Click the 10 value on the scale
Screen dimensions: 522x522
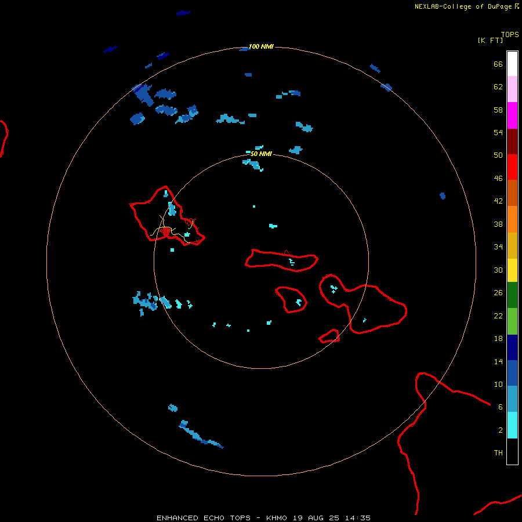coord(498,385)
